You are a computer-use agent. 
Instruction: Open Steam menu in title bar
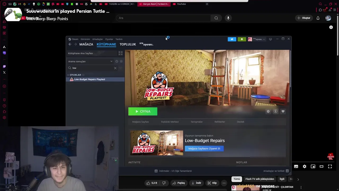(x=73, y=39)
